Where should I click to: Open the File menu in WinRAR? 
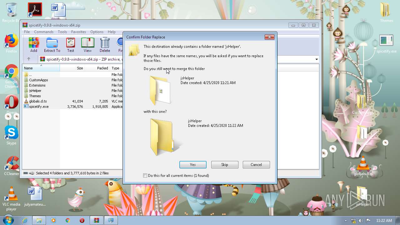(x=27, y=32)
